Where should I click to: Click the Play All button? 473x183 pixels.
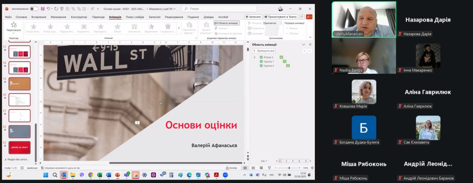(264, 51)
